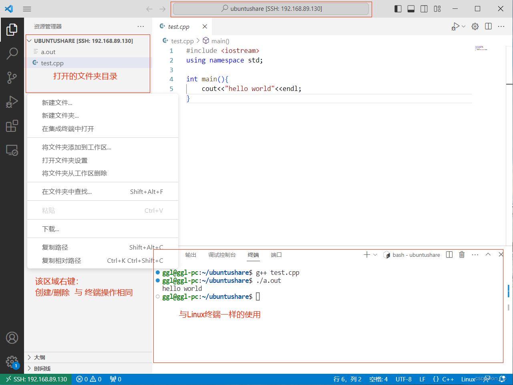Image resolution: width=513 pixels, height=385 pixels.
Task: Close the test.cpp editor tab
Action: 205,26
